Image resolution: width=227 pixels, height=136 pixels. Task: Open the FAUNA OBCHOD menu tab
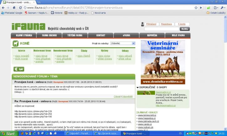49,35
